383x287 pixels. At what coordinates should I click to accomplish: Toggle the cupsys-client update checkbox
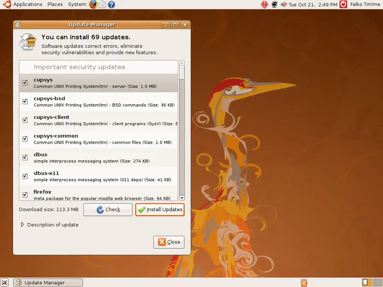(25, 120)
